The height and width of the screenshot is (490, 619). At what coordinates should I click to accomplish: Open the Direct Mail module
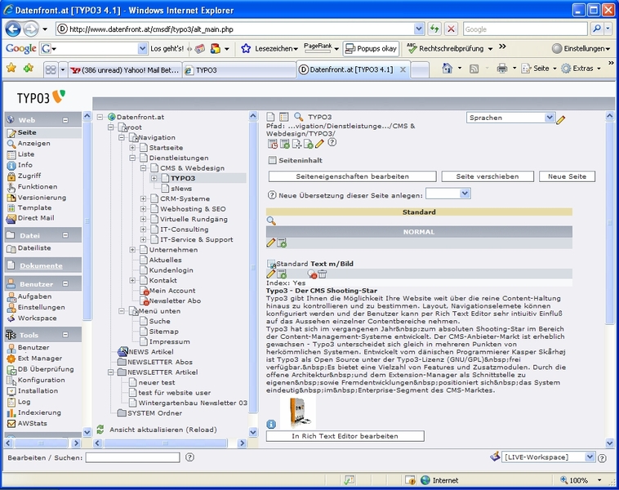tap(36, 218)
